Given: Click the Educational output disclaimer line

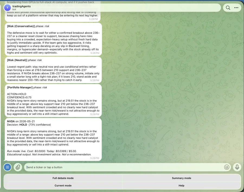Looking at the screenshot, I should (x=49, y=154).
